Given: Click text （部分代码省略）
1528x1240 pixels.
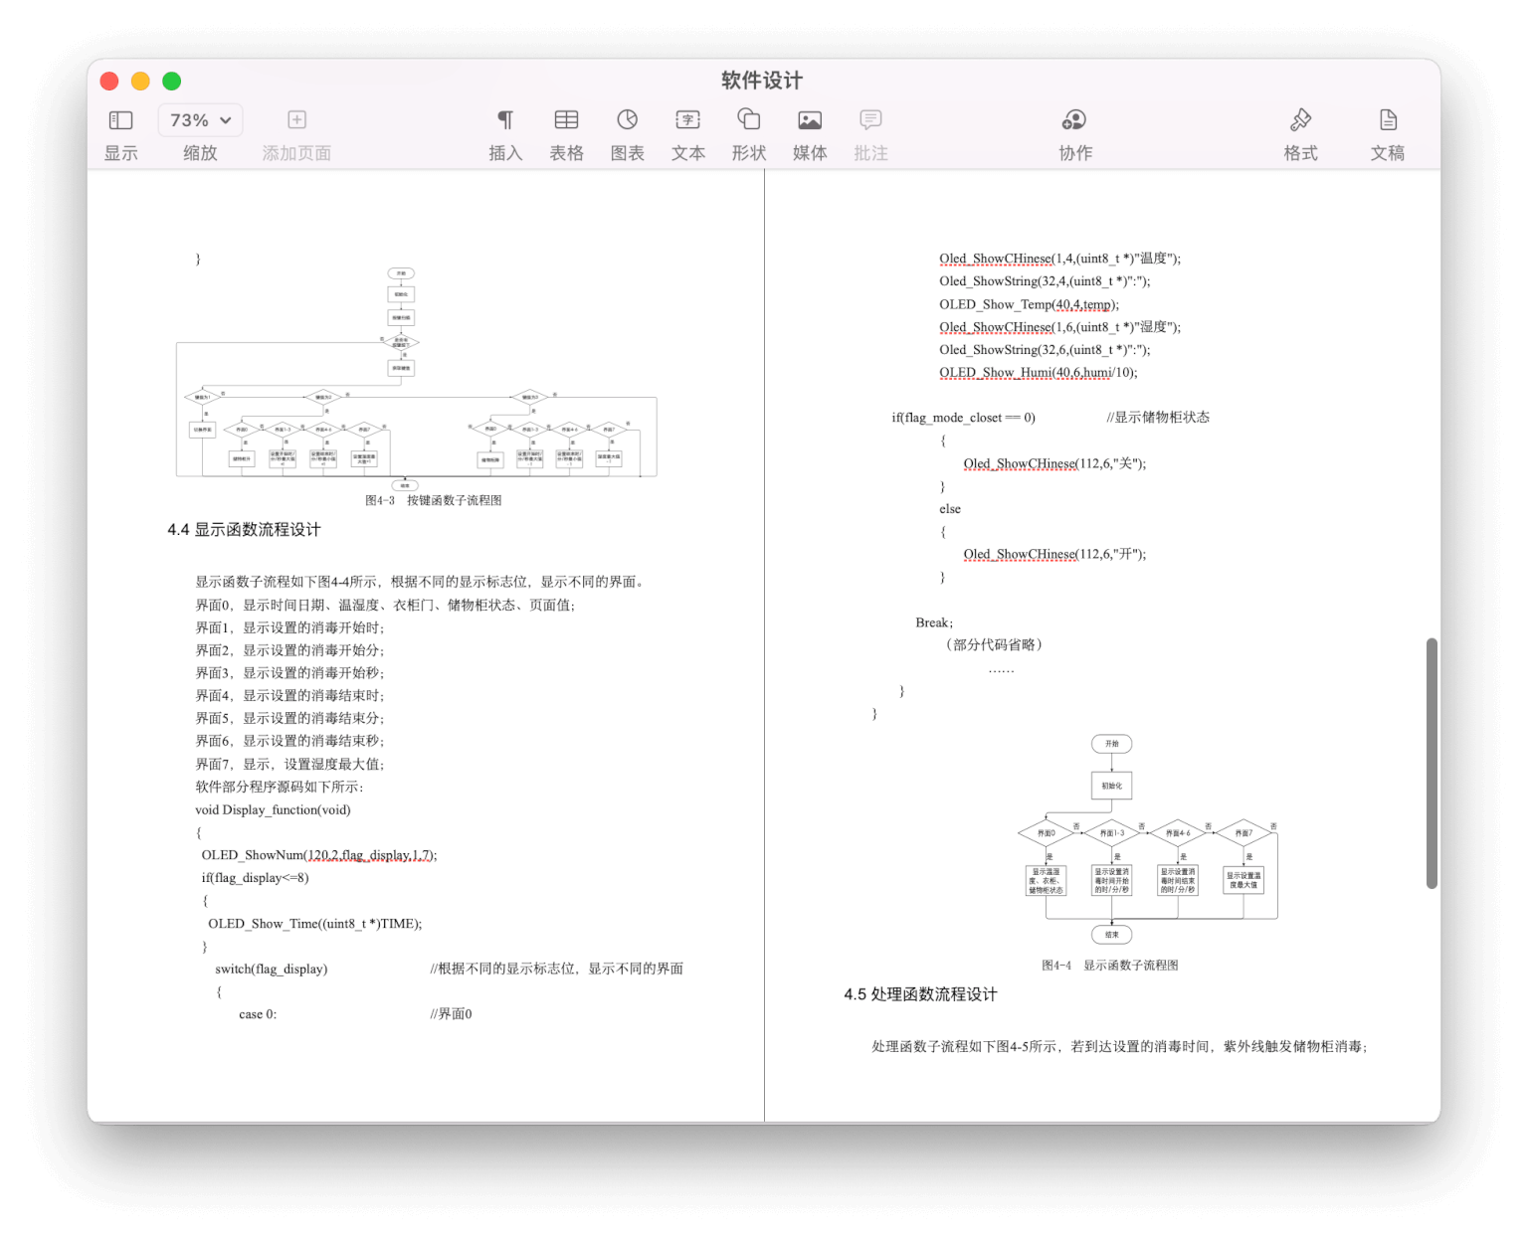Looking at the screenshot, I should [x=994, y=645].
